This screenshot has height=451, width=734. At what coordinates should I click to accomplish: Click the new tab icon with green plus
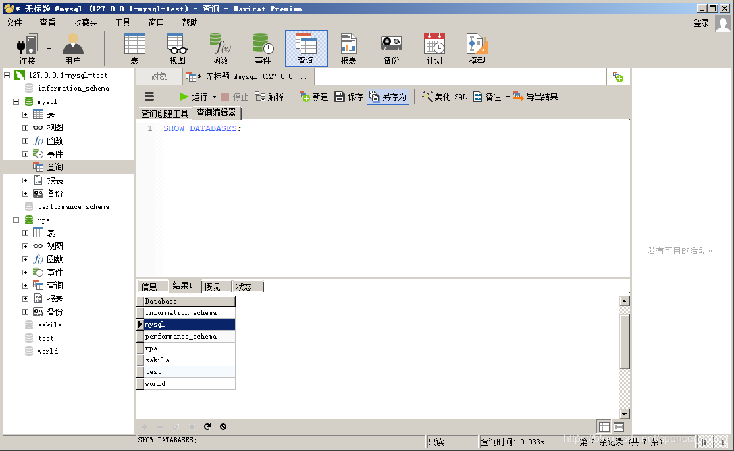click(618, 77)
